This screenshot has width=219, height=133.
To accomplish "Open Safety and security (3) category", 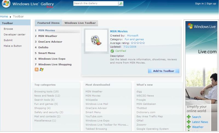I will coord(49,112).
